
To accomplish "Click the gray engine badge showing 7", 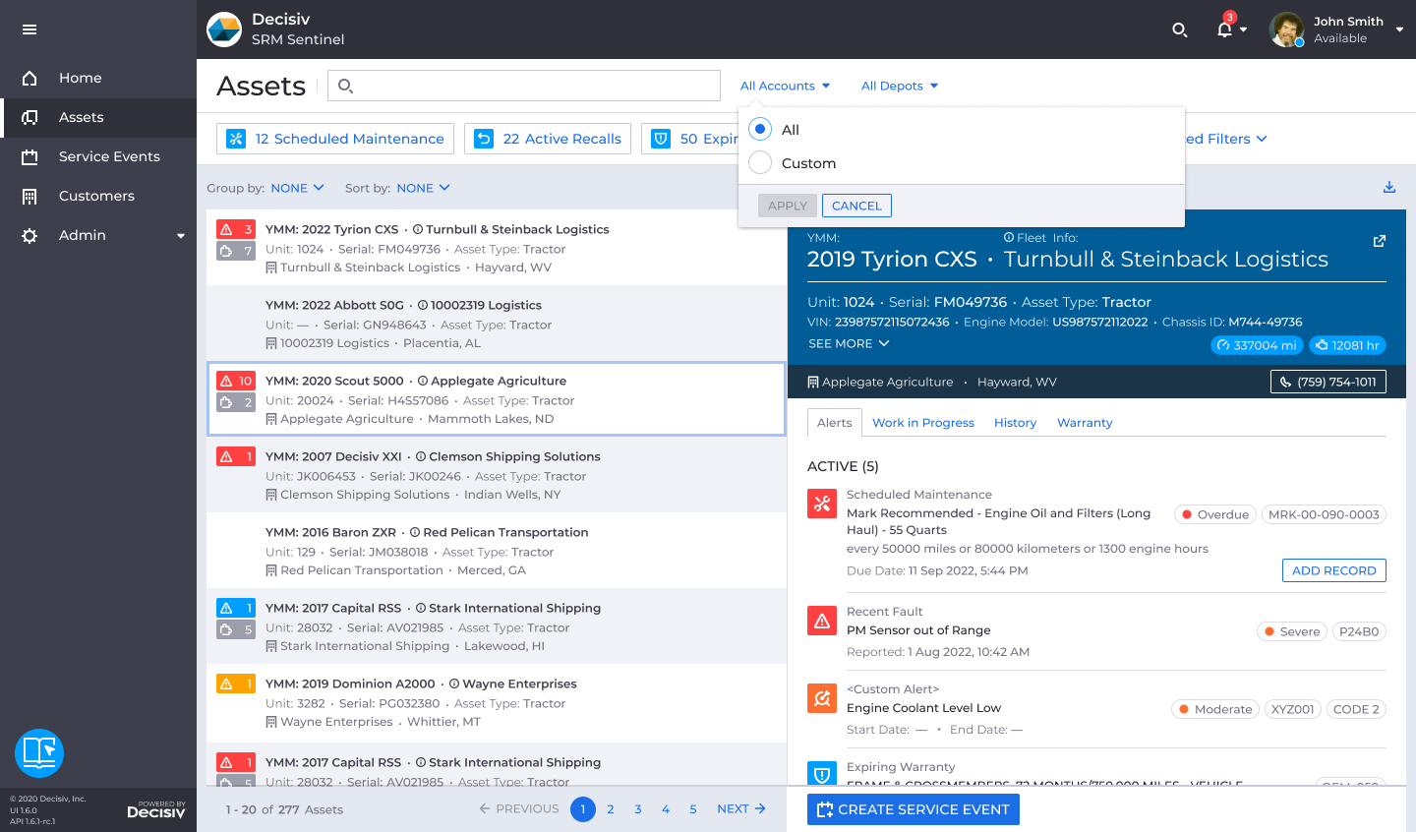I will (236, 251).
